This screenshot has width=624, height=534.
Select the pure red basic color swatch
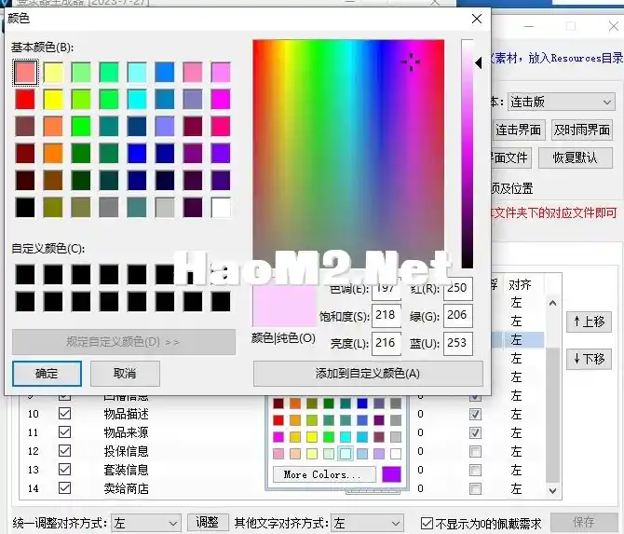click(x=25, y=100)
